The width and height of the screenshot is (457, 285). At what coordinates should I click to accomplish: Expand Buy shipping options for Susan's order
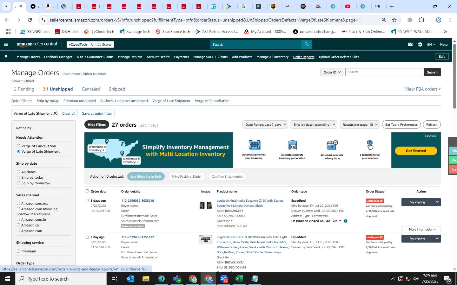[437, 202]
